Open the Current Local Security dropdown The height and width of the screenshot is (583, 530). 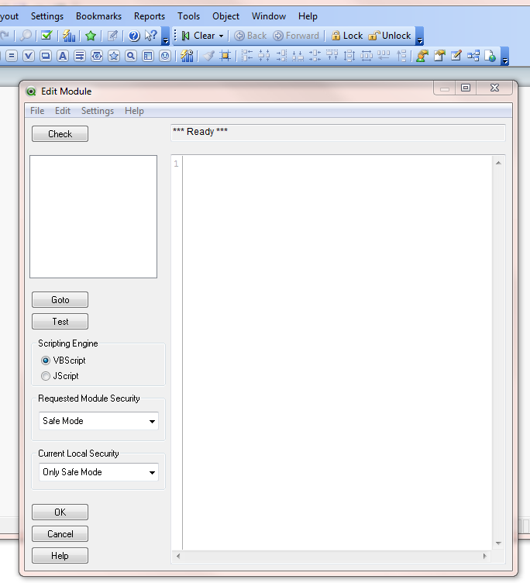[98, 472]
